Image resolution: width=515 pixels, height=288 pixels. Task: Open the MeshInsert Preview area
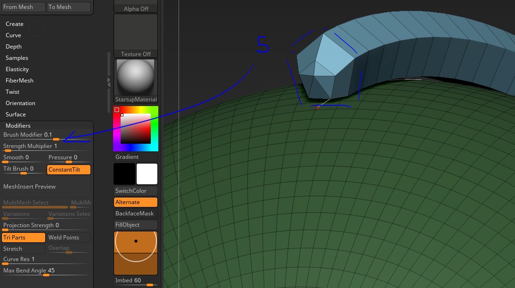coord(46,187)
